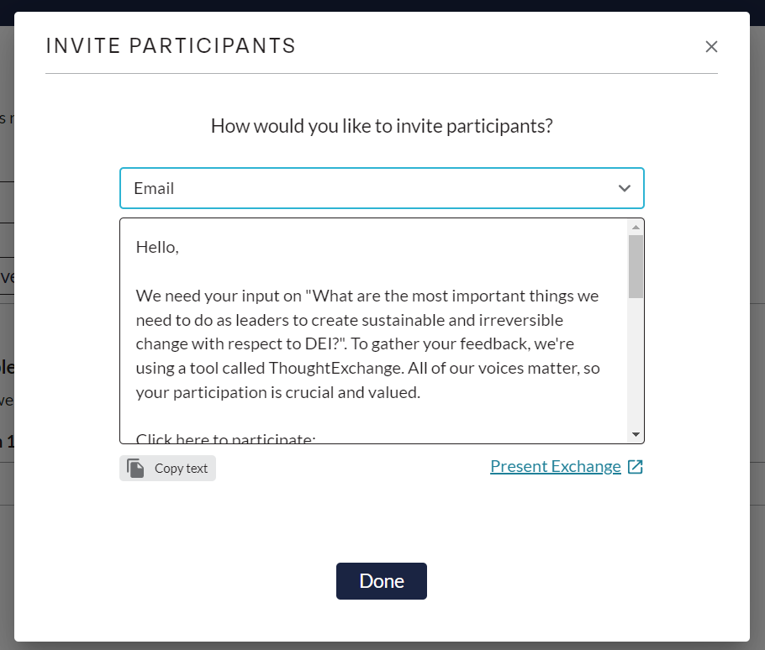Click the message box scrollbar down arrow
Screen dimensions: 765x650
click(x=636, y=435)
